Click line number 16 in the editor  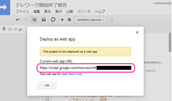[x=47, y=100]
